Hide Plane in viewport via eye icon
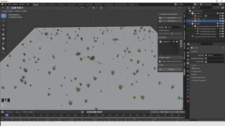 point(220,21)
